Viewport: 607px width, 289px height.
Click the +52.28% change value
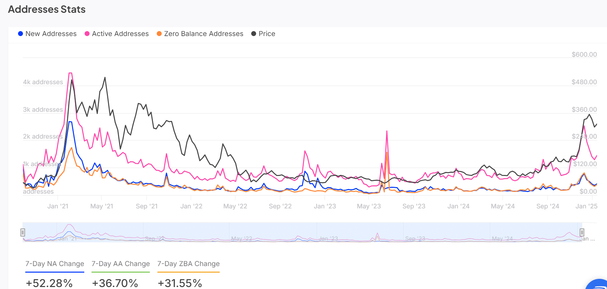point(49,283)
